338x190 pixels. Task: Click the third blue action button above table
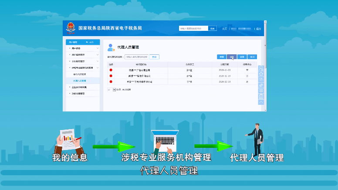pyautogui.click(x=242, y=57)
